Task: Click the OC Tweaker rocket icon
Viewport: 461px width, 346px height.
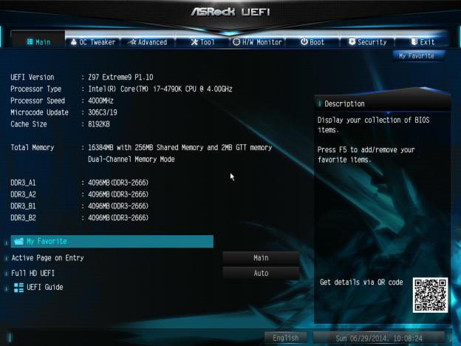Action: click(74, 42)
